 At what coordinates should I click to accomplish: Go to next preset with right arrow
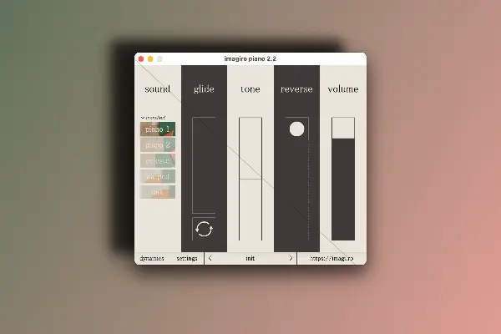(x=291, y=258)
